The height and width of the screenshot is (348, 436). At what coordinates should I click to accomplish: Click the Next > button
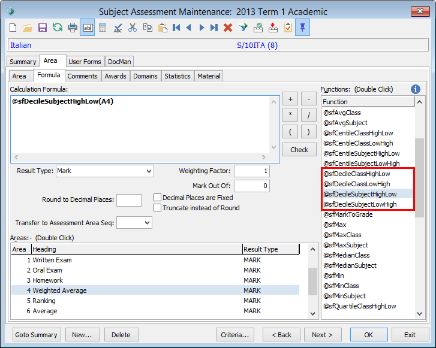coord(323,335)
